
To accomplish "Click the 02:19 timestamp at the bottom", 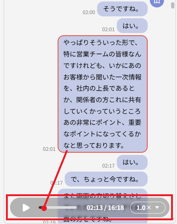I will point(49,222).
